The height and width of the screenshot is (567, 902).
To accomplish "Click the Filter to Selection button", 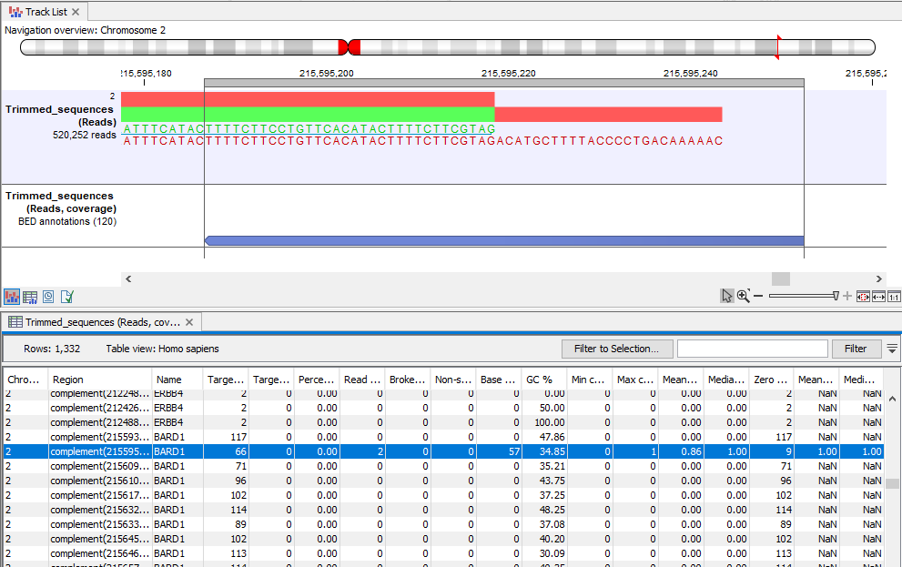I will (x=617, y=349).
